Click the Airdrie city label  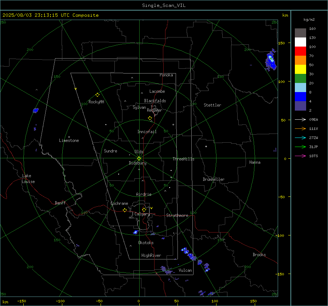click(x=144, y=194)
